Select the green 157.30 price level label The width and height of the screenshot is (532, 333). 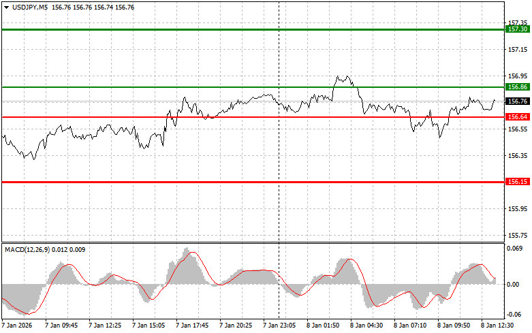click(x=518, y=29)
